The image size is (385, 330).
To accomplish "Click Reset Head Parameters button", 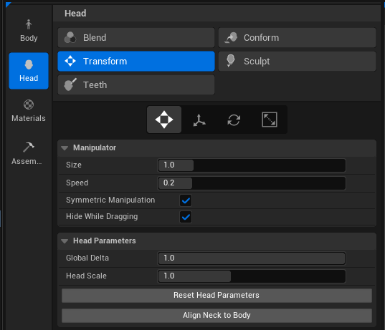I will [217, 295].
